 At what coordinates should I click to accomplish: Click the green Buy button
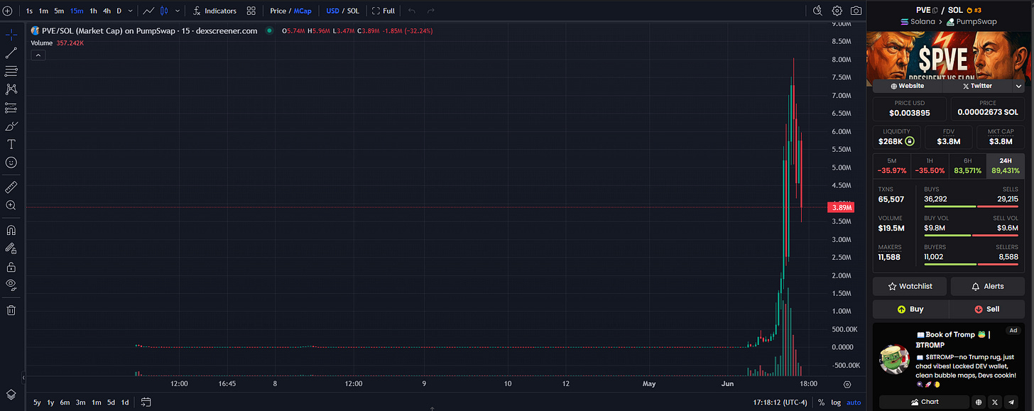tap(910, 309)
